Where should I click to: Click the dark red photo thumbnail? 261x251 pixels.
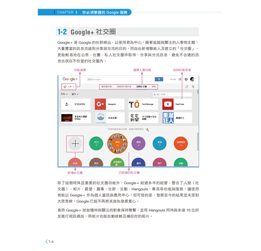coord(67,118)
